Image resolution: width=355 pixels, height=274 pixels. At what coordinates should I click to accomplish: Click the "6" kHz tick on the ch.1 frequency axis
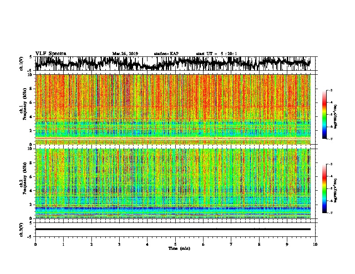(31, 103)
